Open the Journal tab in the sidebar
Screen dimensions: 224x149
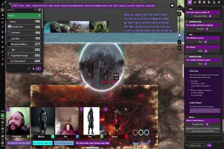pos(200,2)
